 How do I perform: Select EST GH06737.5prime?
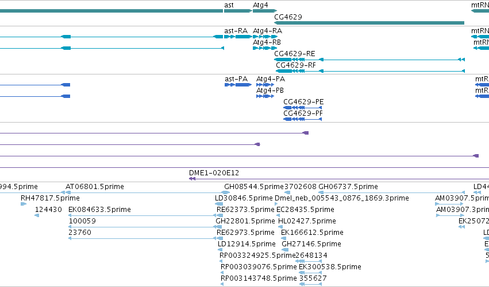[x=348, y=187]
